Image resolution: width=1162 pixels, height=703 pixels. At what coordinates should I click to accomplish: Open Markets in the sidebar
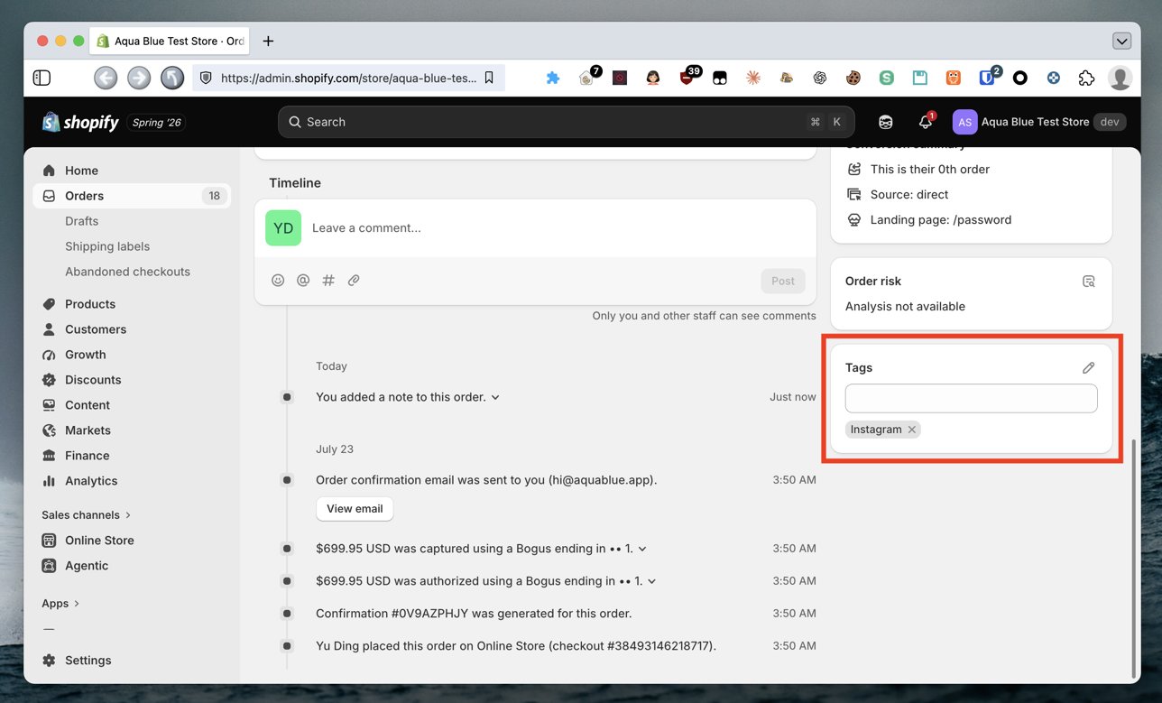[132, 430]
